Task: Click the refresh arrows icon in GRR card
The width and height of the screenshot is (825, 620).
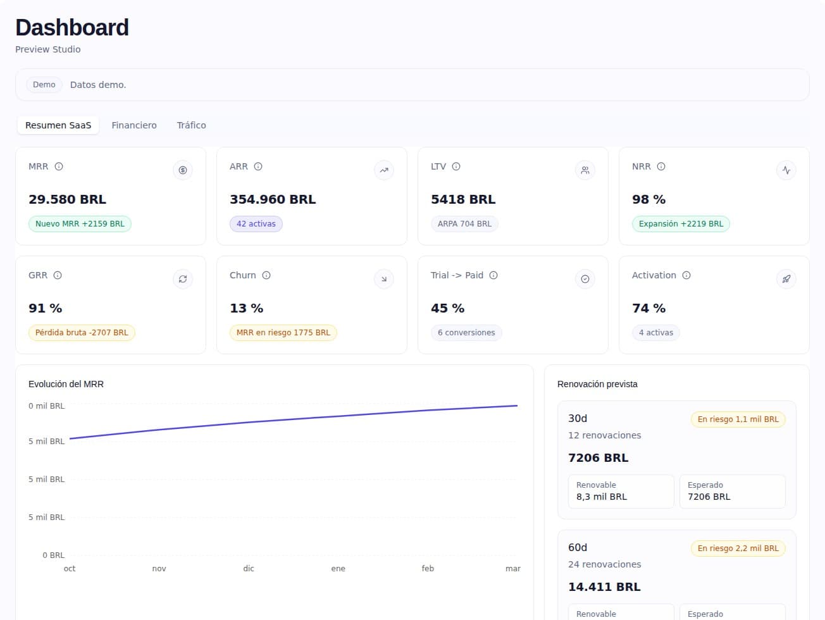Action: 183,279
